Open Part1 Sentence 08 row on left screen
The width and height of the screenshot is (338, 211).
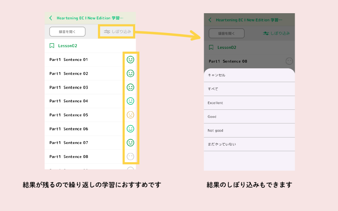click(x=90, y=157)
